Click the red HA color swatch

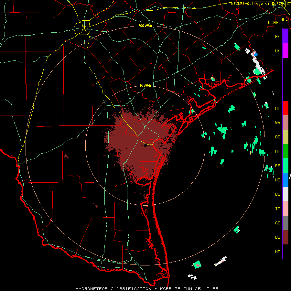[286, 108]
